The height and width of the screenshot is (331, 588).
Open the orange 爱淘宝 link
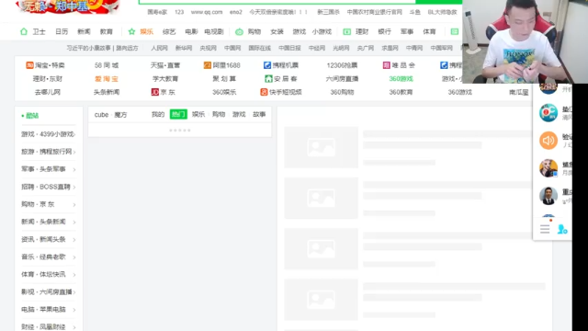tap(107, 79)
